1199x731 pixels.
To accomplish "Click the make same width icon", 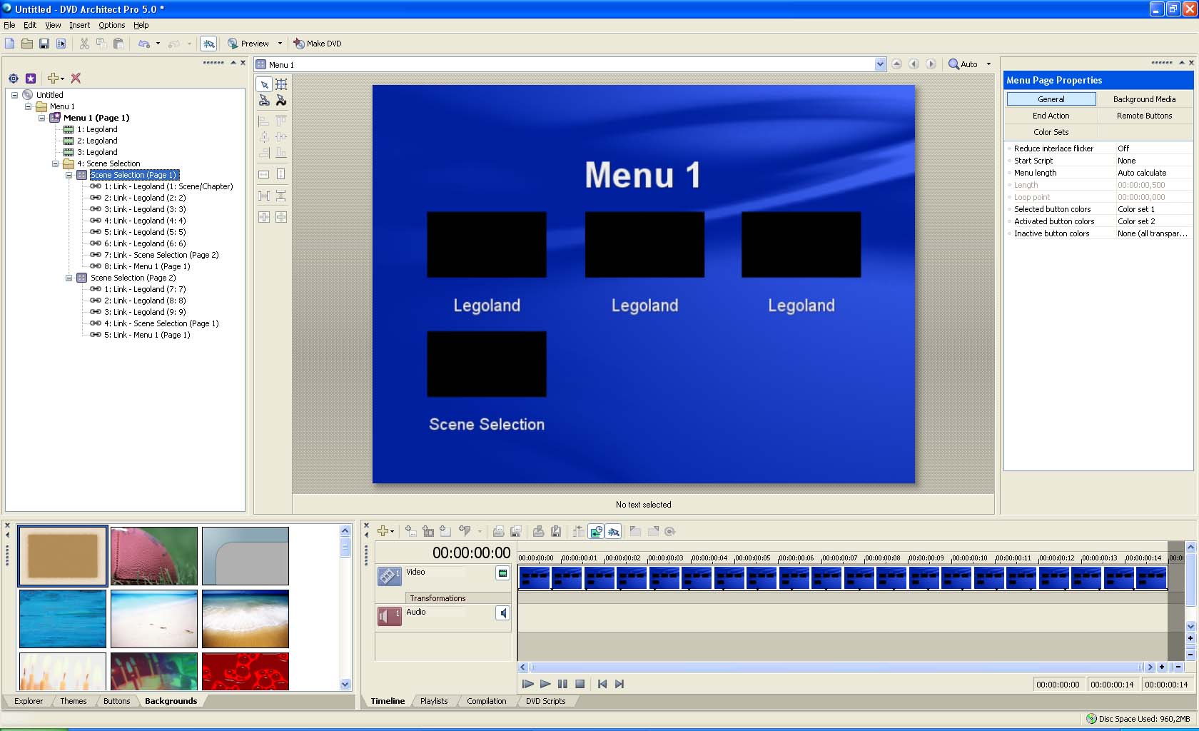I will 264,174.
